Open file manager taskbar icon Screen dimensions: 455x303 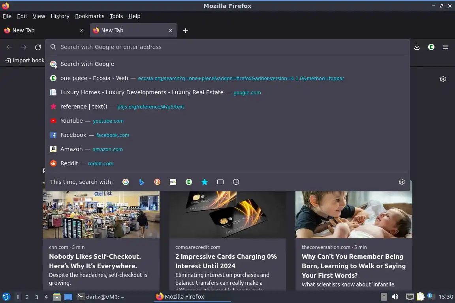point(57,297)
